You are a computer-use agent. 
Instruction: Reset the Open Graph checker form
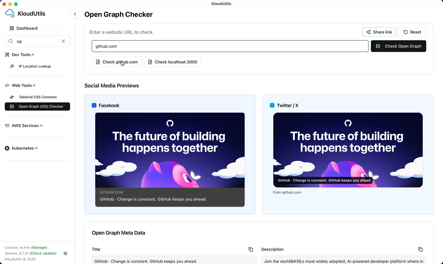tap(412, 32)
